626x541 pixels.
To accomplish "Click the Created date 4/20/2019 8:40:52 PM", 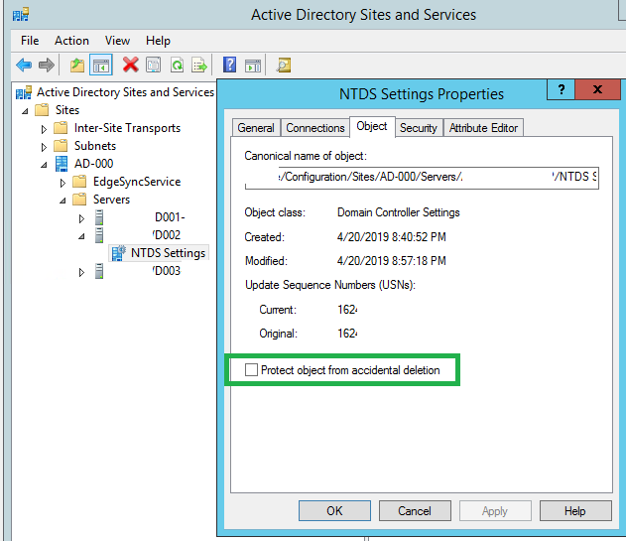I will (391, 237).
